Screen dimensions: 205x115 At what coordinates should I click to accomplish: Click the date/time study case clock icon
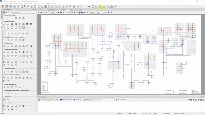click(x=14, y=6)
